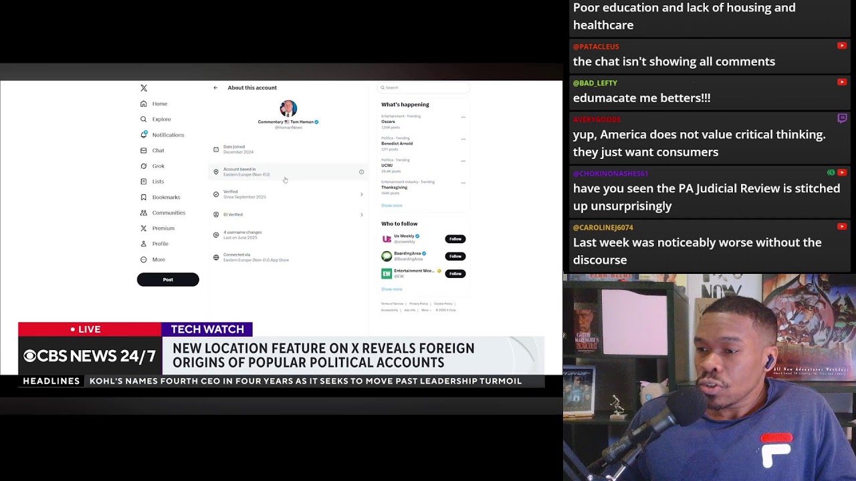
Task: Follow the BoardingArea account
Action: click(455, 257)
